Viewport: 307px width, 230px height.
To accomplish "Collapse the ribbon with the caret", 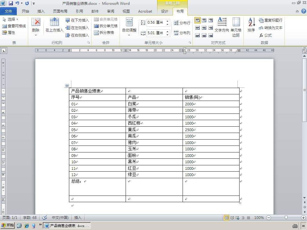I will pyautogui.click(x=297, y=11).
